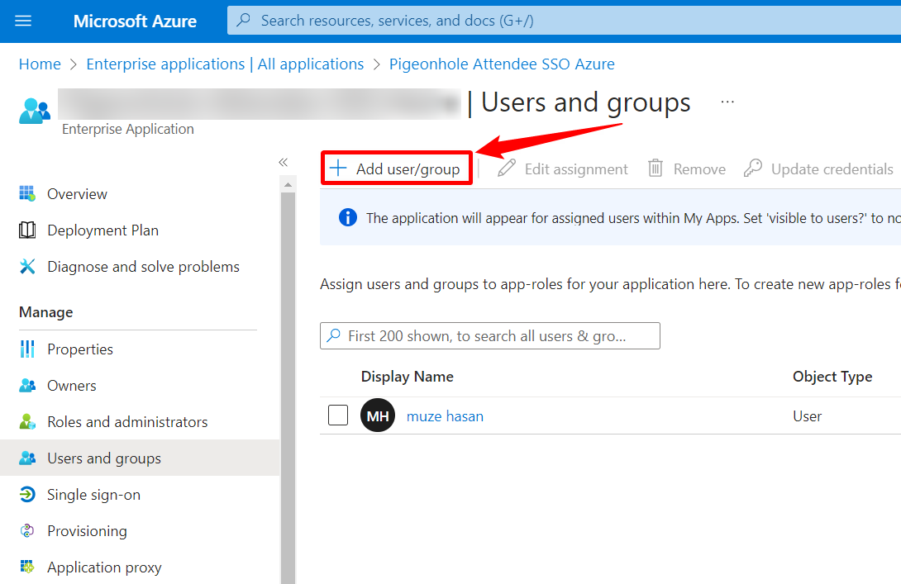Click the Assign users and groups description text
The width and height of the screenshot is (901, 584).
click(x=610, y=283)
